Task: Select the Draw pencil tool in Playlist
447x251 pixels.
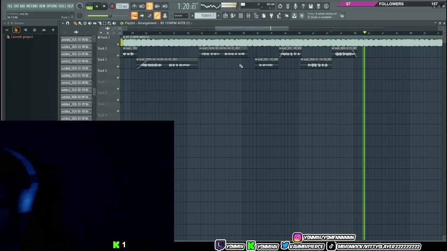Action: pyautogui.click(x=75, y=23)
